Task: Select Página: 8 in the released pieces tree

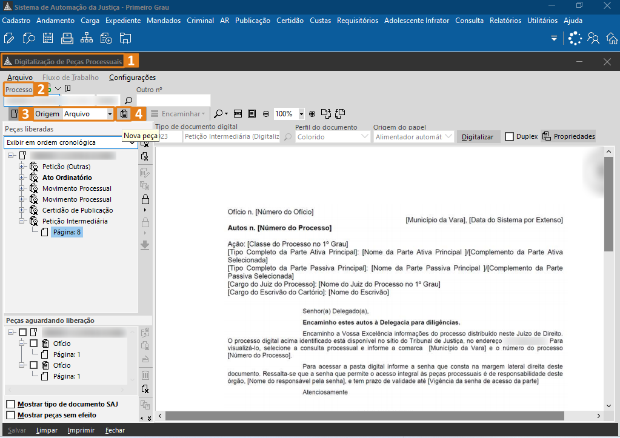Action: coord(67,232)
